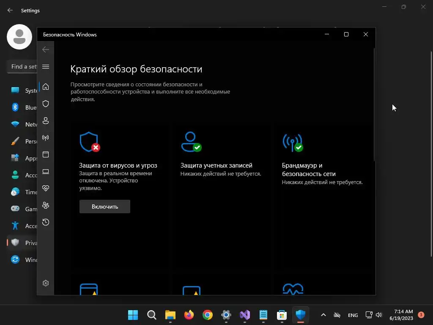Open Windows Security settings gear in sidebar
This screenshot has width=433, height=325.
point(46,283)
